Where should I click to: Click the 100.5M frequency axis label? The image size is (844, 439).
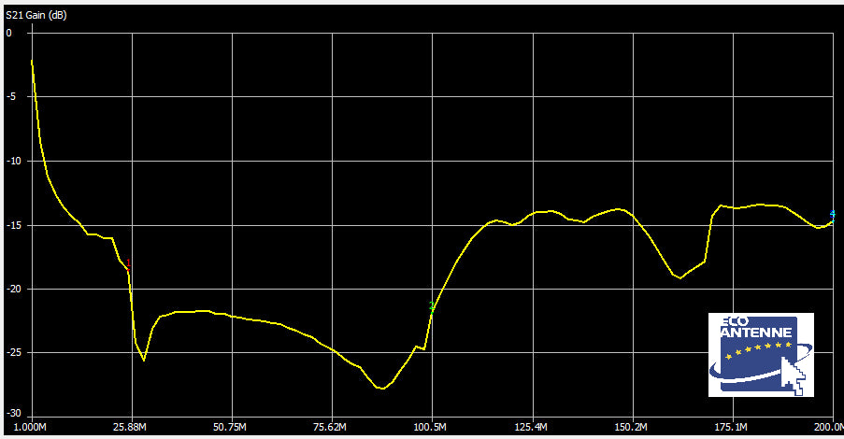tap(432, 428)
